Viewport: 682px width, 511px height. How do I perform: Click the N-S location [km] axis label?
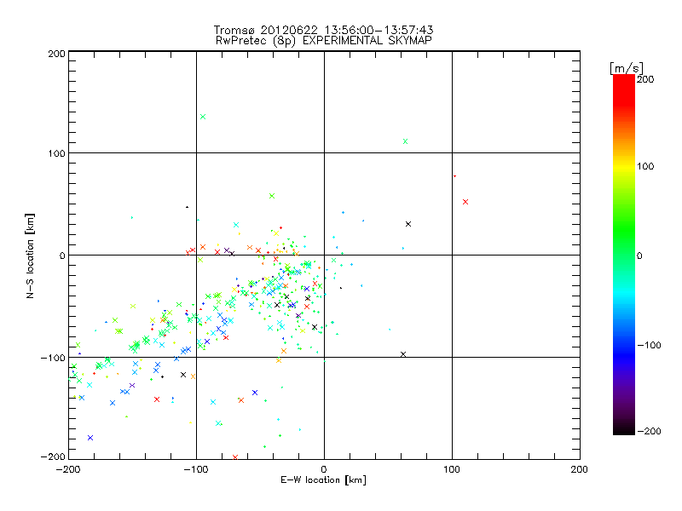[31, 255]
